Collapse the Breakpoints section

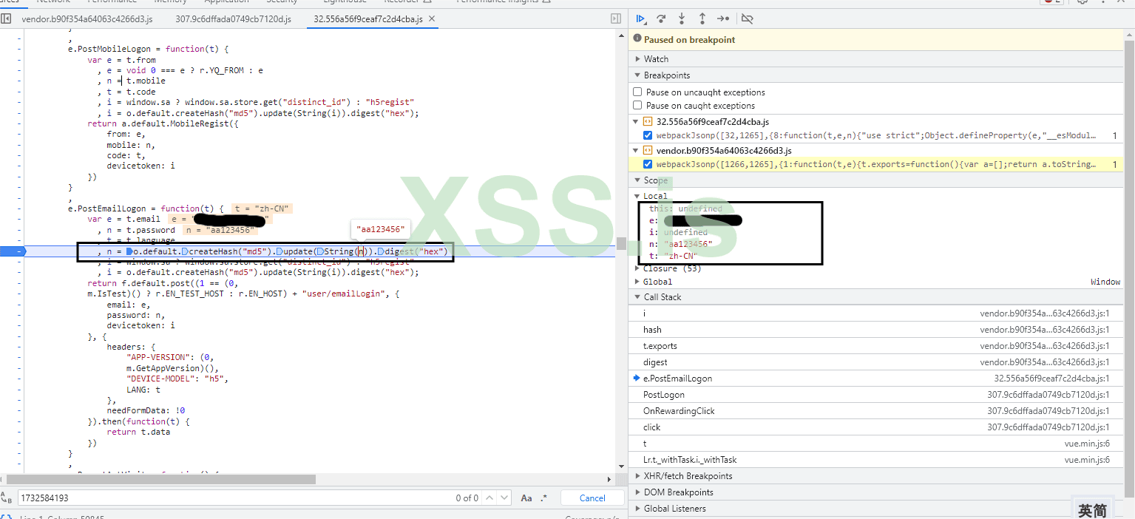(x=637, y=75)
